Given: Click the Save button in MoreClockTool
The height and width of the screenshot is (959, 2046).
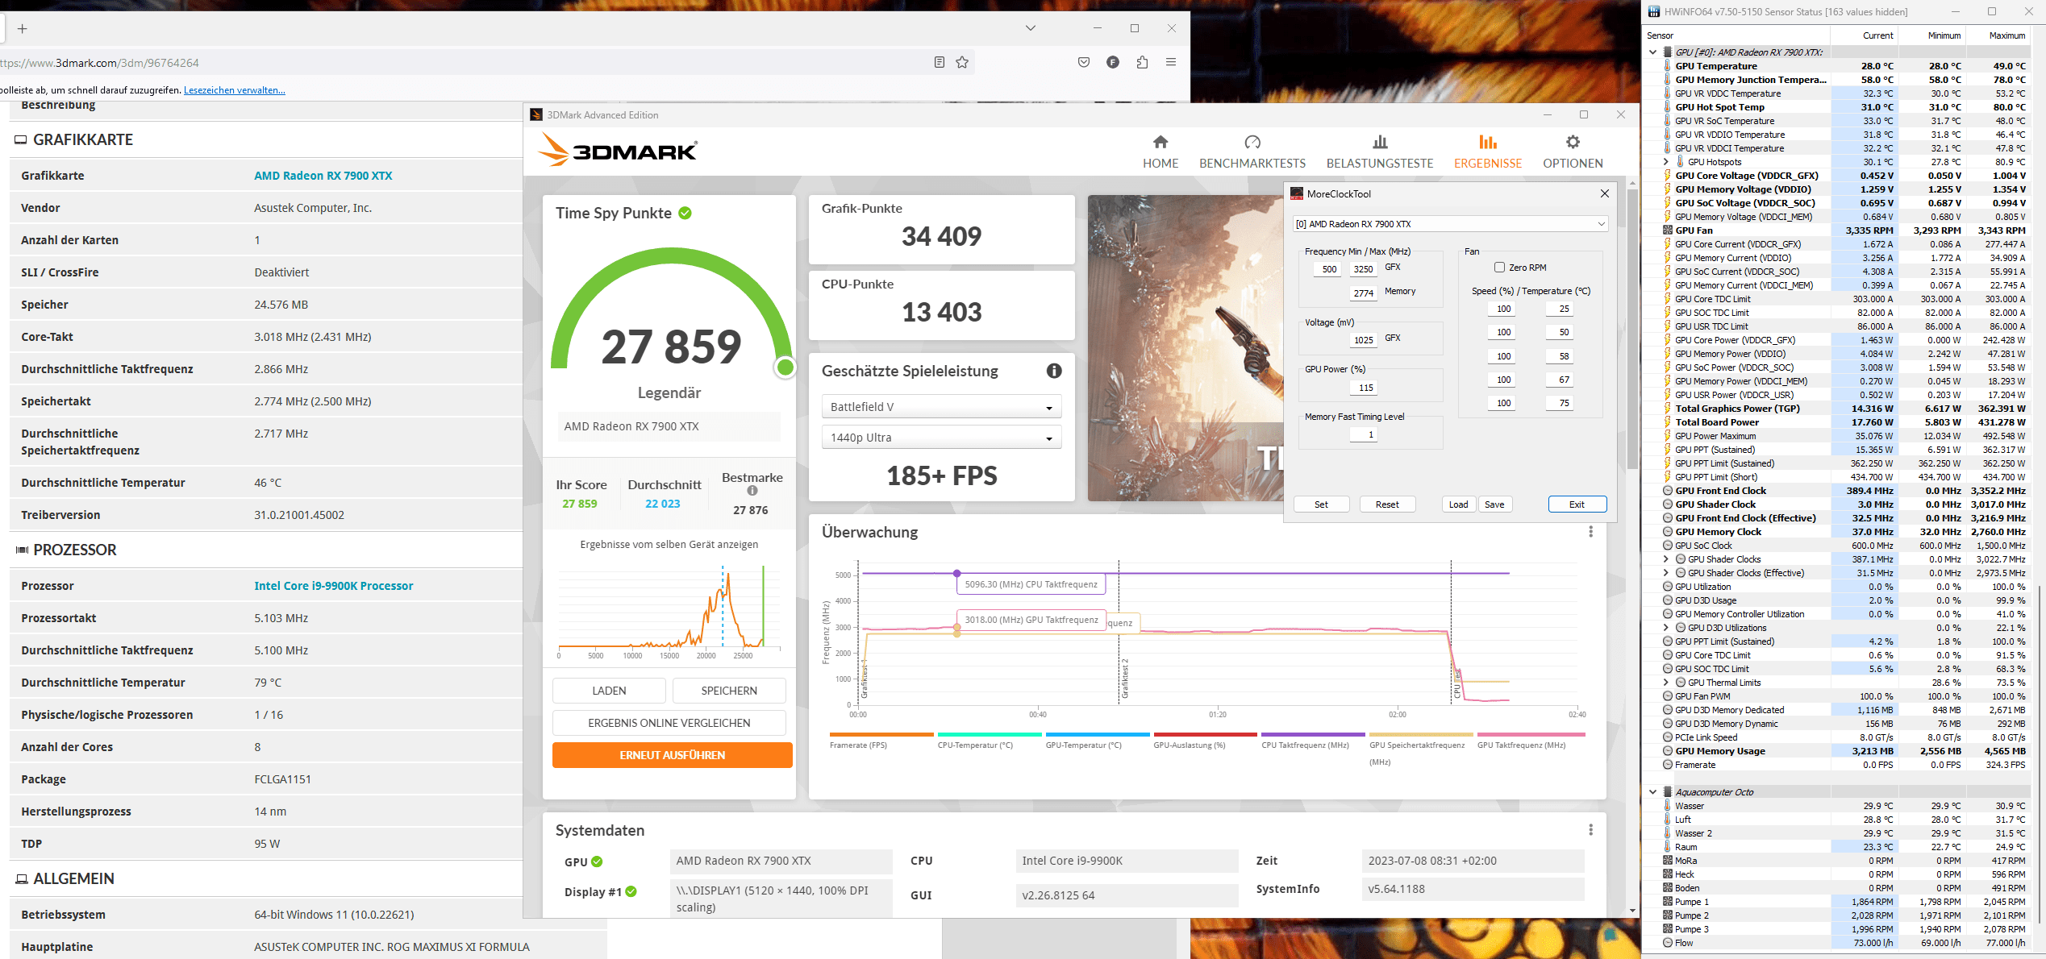Looking at the screenshot, I should [1494, 504].
